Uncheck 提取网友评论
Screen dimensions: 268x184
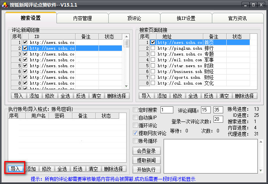(135, 133)
